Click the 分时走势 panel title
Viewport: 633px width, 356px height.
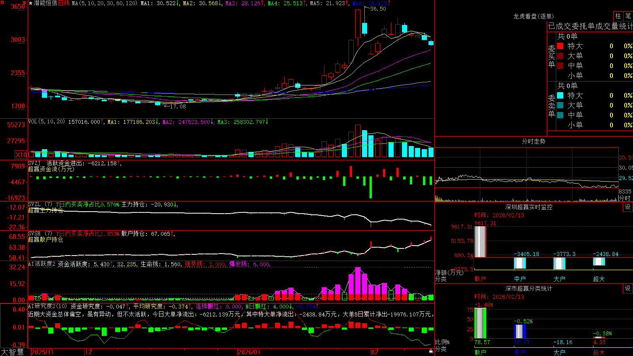533,141
